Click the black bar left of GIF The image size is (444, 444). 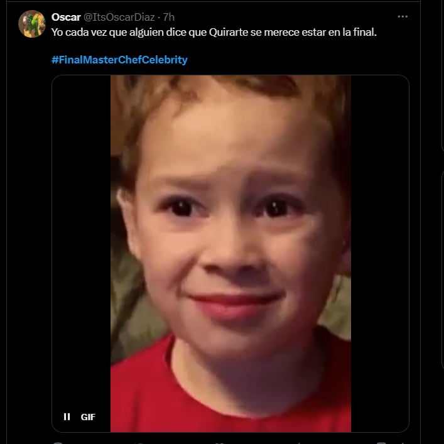pyautogui.click(x=81, y=241)
